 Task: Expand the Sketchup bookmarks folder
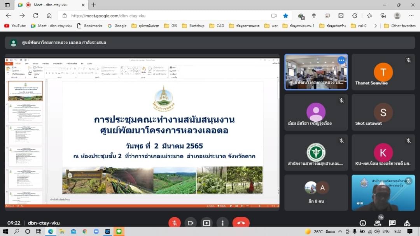(193, 26)
